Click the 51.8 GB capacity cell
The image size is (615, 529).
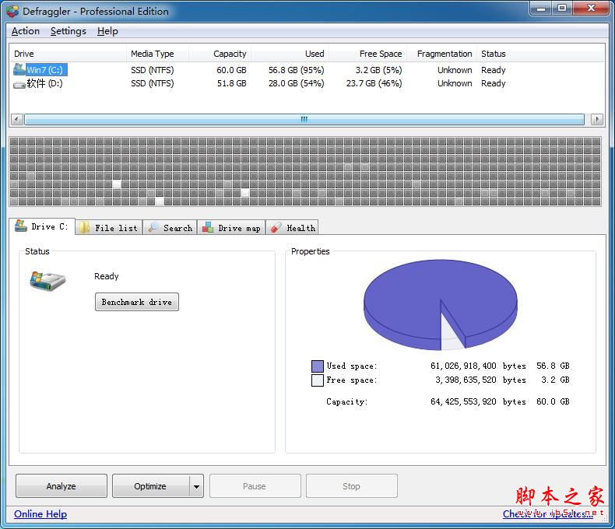(x=231, y=83)
